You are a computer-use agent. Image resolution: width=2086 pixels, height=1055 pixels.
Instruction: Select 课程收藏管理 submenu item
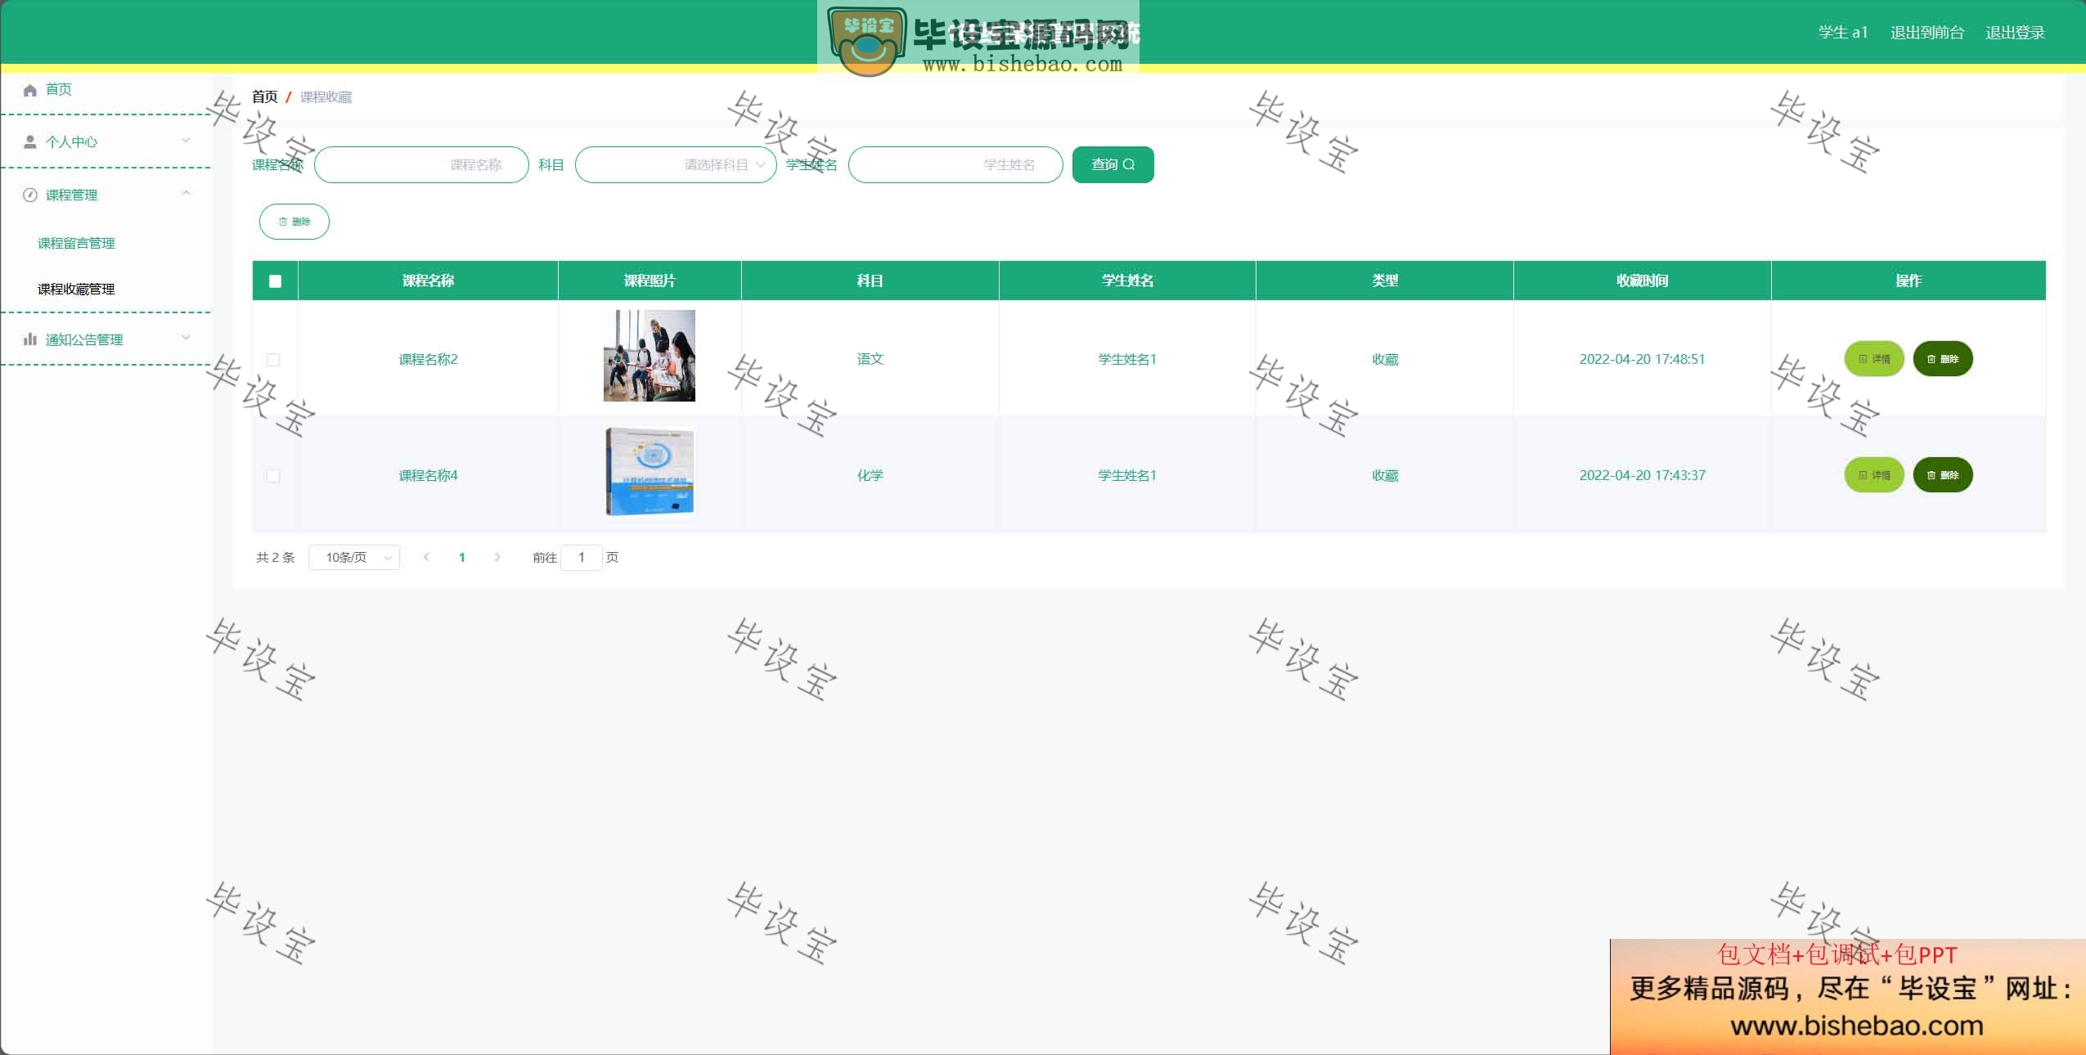(76, 290)
